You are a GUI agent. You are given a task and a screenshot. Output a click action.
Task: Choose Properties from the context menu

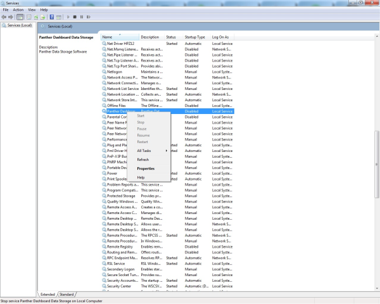tap(146, 168)
